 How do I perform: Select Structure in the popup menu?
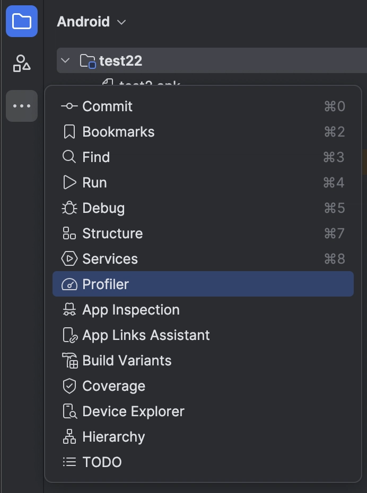(x=203, y=234)
